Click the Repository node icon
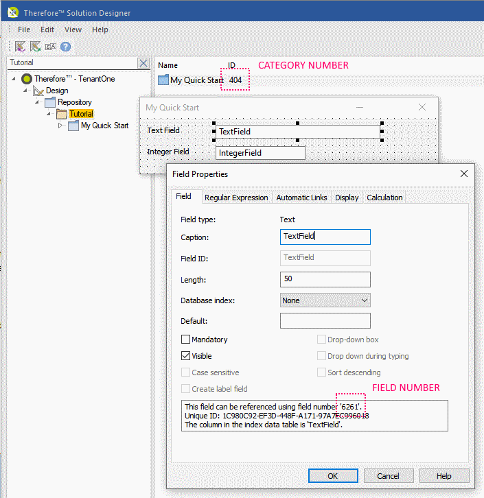 (50, 102)
